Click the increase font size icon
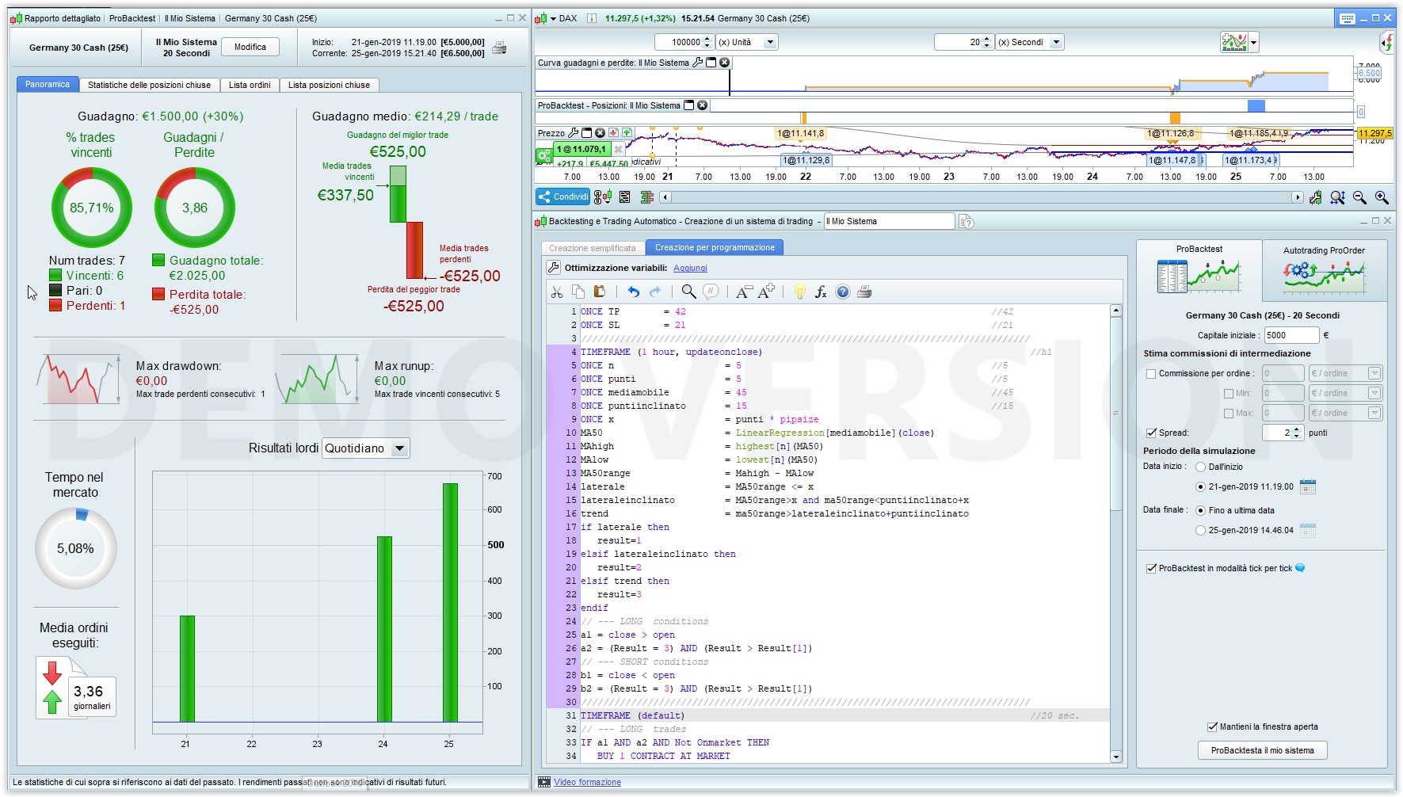 point(766,292)
